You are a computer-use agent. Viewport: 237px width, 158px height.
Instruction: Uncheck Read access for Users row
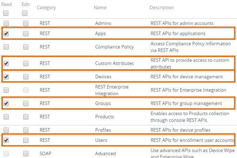[x=6, y=140]
